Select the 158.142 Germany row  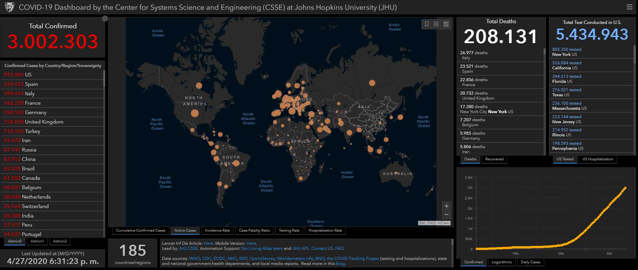click(x=52, y=112)
